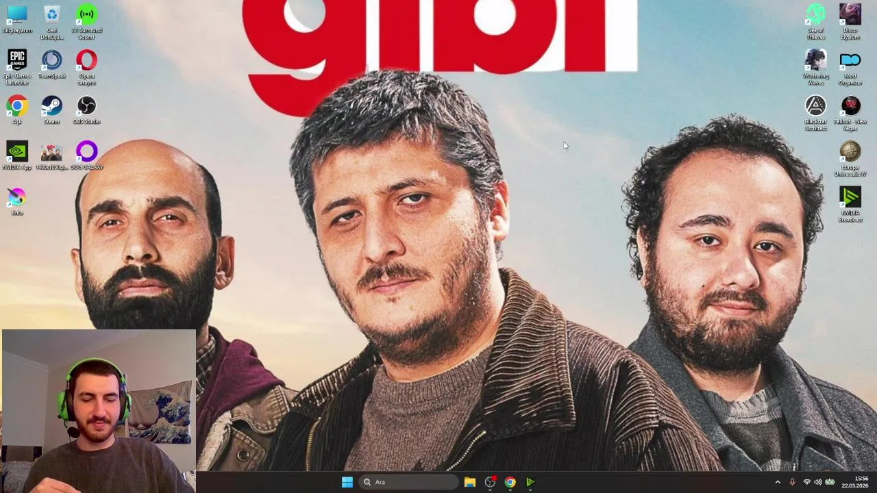This screenshot has height=493, width=877.
Task: Select the Sea of Thieves game shortcut
Action: pos(815,22)
